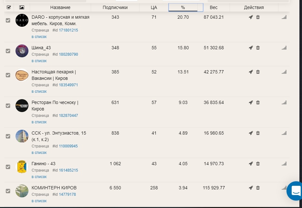This screenshot has height=208, width=302.
Task: Uncheck the Настоящая пекарня row checkbox
Action: (8, 75)
